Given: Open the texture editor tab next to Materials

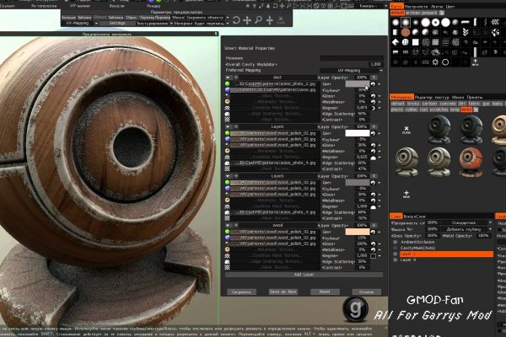Looking at the screenshot, I should pyautogui.click(x=432, y=97).
